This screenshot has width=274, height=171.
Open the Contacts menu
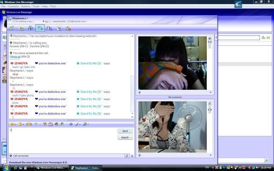tap(13, 6)
